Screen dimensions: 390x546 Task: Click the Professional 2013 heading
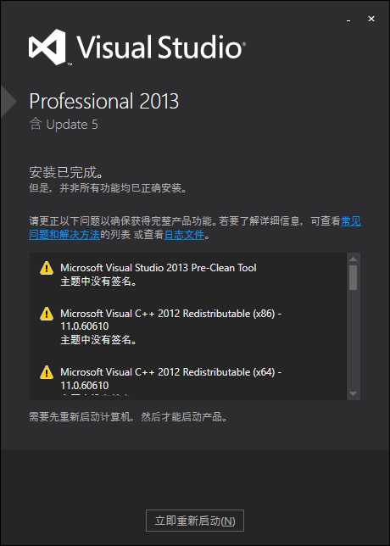click(103, 102)
